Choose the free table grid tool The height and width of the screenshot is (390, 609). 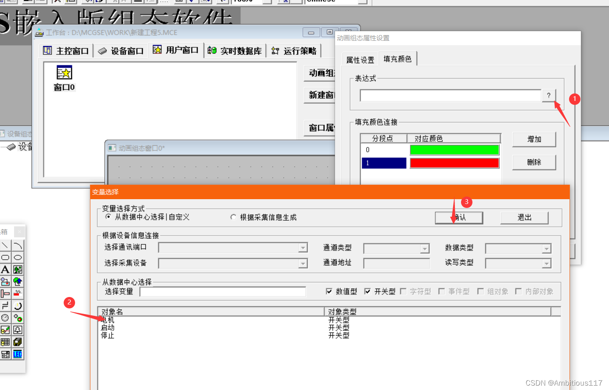pos(5,342)
